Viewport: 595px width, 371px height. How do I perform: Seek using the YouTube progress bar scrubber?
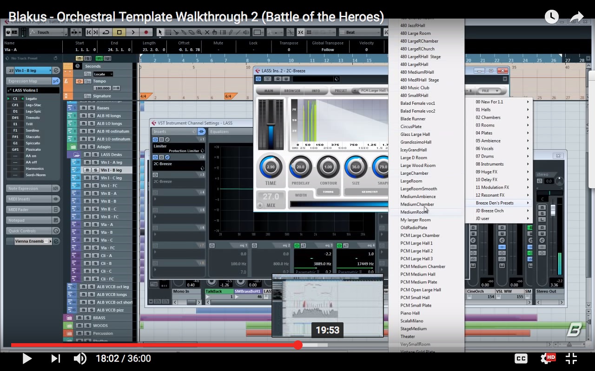point(298,345)
